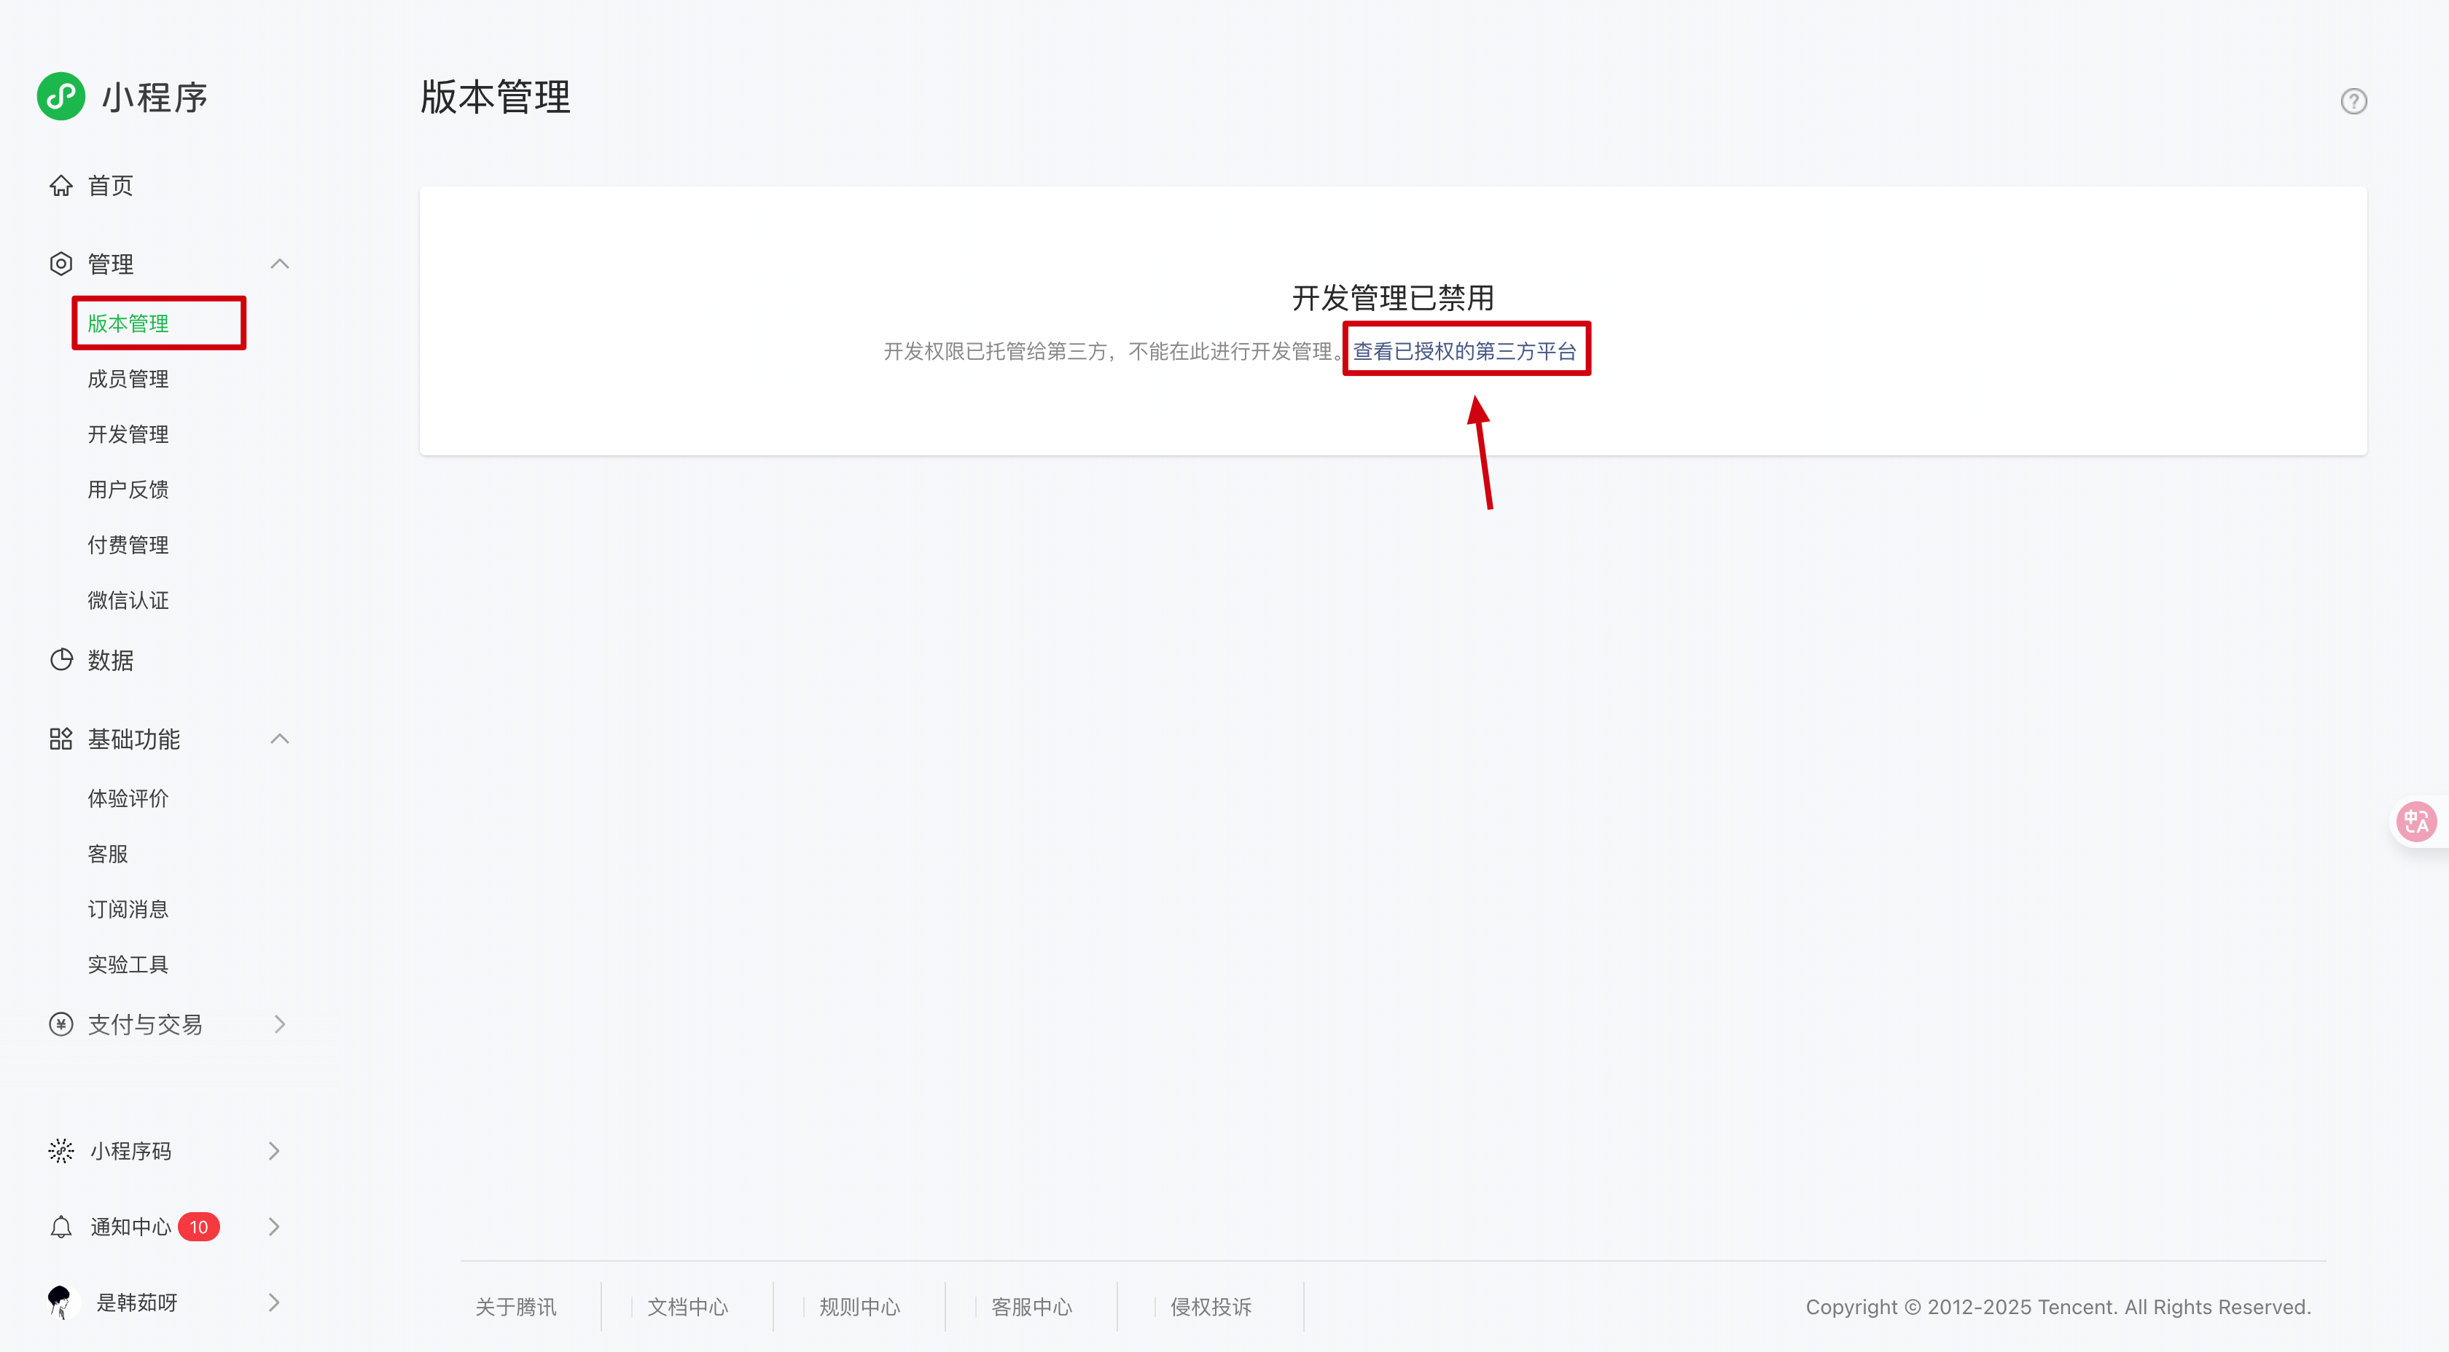Select 微信认证 in the sidebar

point(128,600)
